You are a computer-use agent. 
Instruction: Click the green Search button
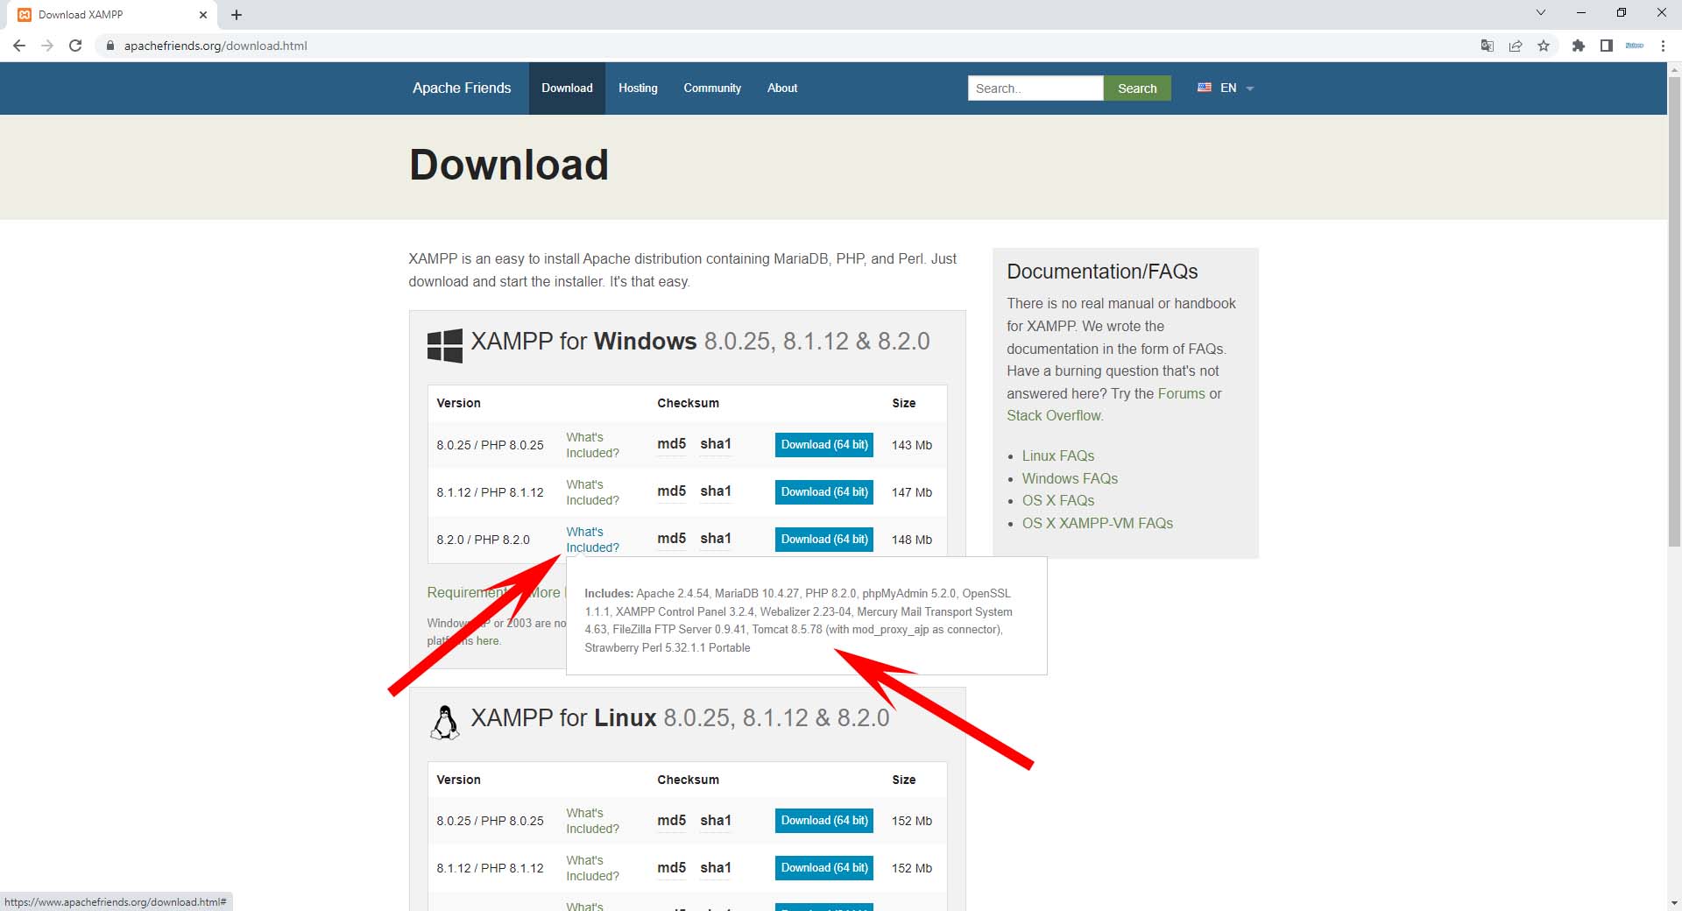(1137, 88)
